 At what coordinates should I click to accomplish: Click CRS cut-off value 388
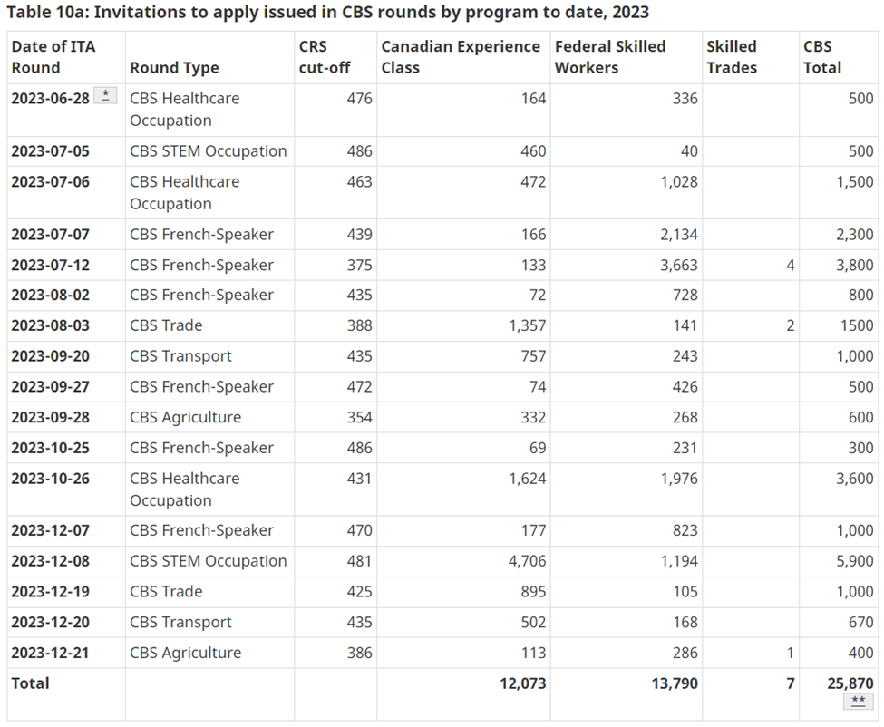[x=359, y=325]
